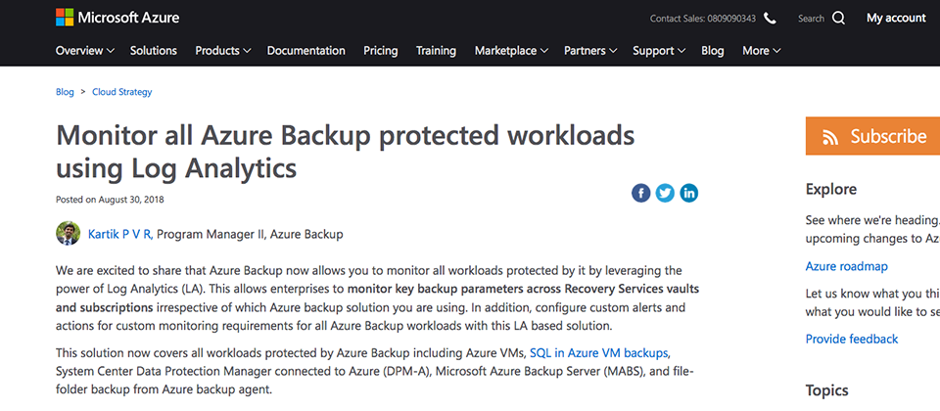Image resolution: width=940 pixels, height=411 pixels.
Task: Open the Pricing menu item
Action: (381, 51)
